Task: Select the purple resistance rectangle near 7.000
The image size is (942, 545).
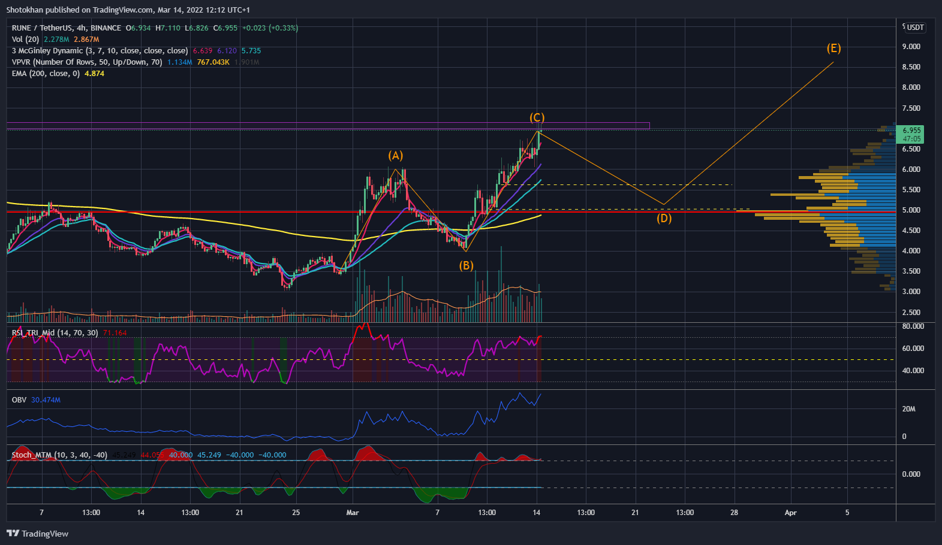Action: [328, 125]
